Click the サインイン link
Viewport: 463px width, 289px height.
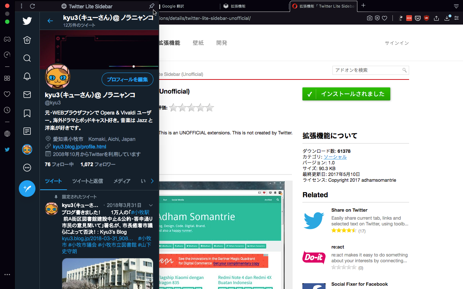(x=397, y=43)
